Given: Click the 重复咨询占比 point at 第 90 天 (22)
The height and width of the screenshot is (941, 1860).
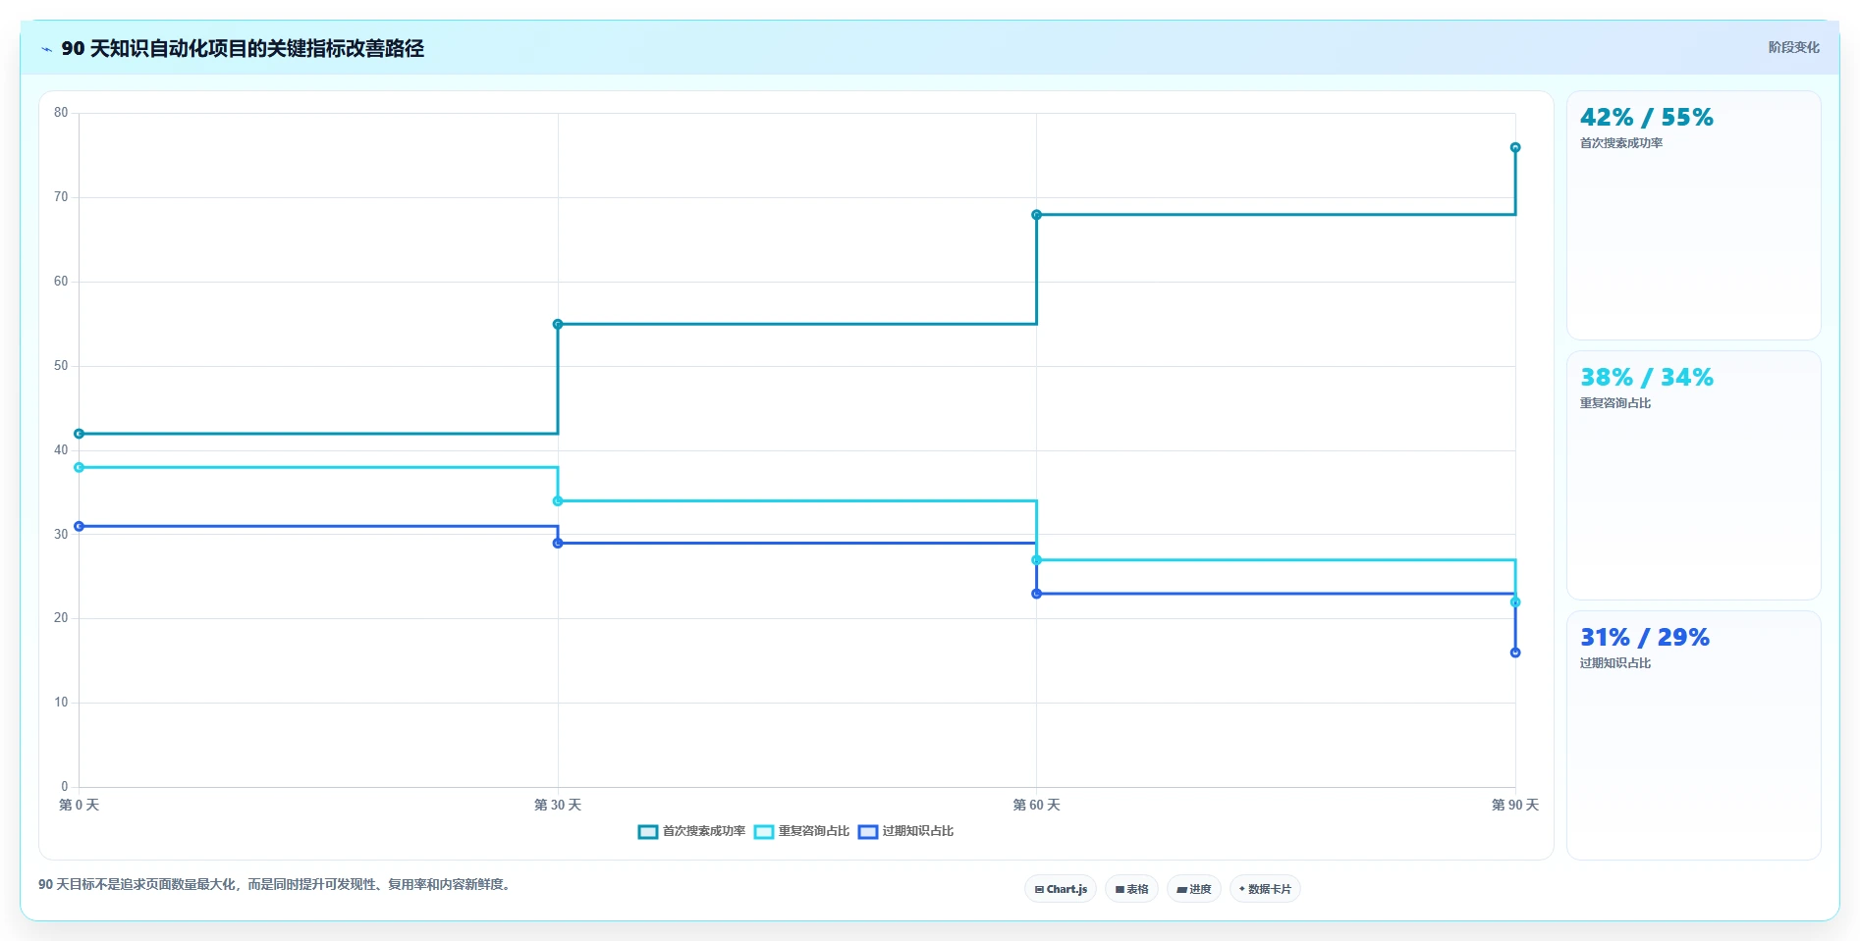Looking at the screenshot, I should click(1515, 602).
